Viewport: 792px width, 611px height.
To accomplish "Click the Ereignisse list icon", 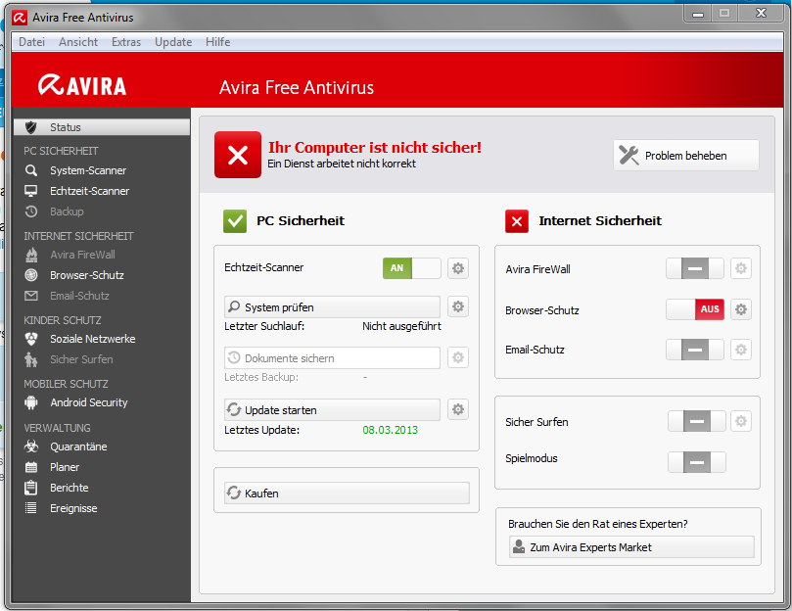I will pyautogui.click(x=30, y=508).
